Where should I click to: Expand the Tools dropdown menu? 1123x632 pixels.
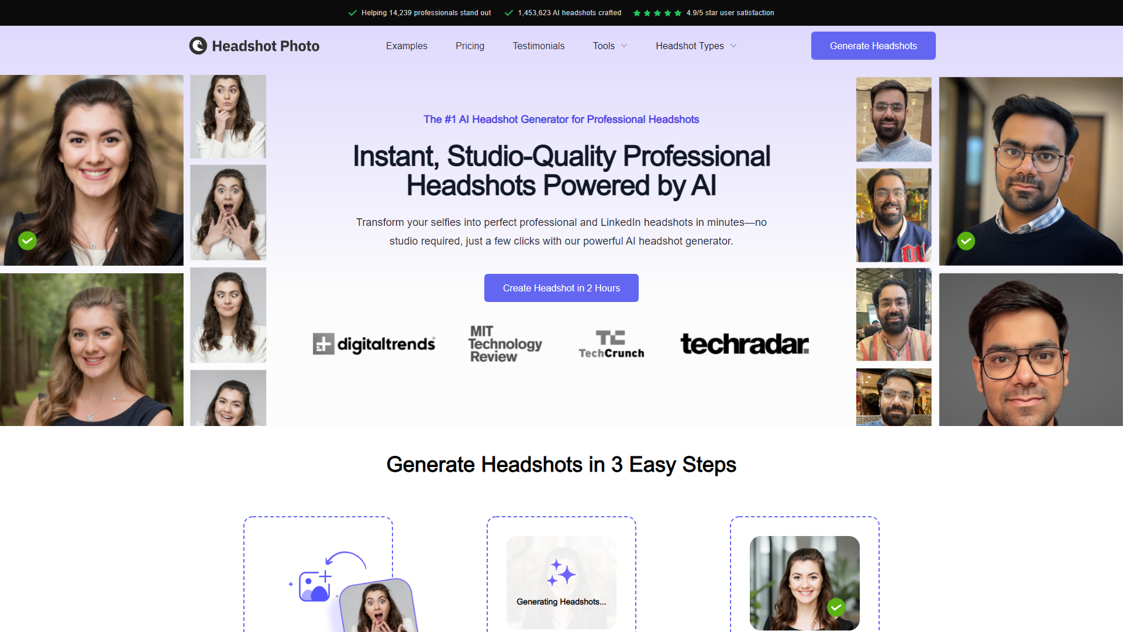610,46
